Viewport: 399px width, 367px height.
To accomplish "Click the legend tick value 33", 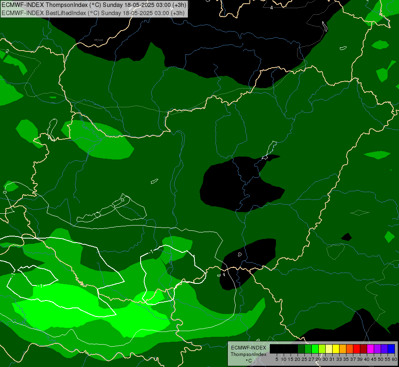I will coord(339,359).
